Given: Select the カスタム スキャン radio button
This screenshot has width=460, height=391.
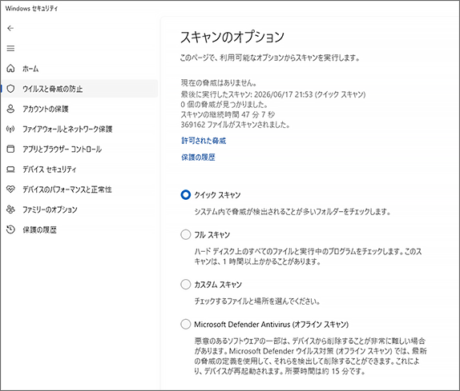Looking at the screenshot, I should tap(185, 284).
